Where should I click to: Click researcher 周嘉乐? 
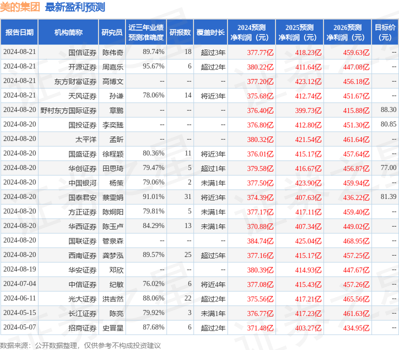113,67
